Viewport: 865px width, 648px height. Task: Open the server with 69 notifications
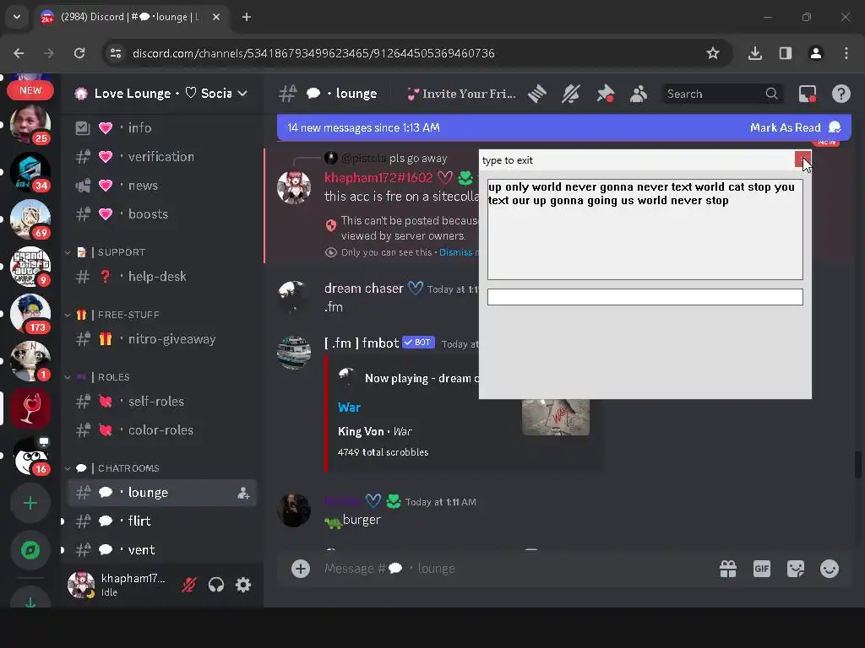[30, 219]
